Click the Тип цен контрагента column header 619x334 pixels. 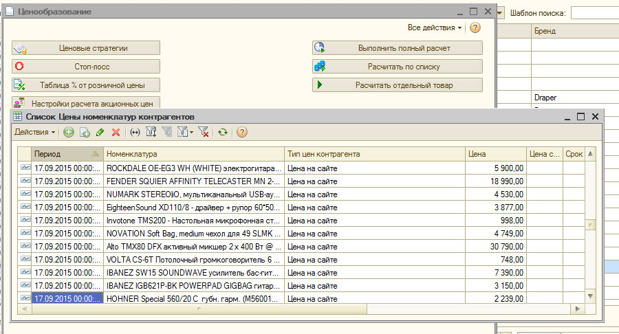375,154
